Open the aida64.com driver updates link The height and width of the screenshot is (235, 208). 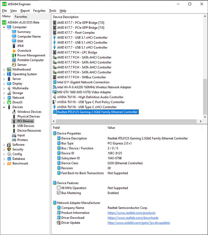pos(139,223)
